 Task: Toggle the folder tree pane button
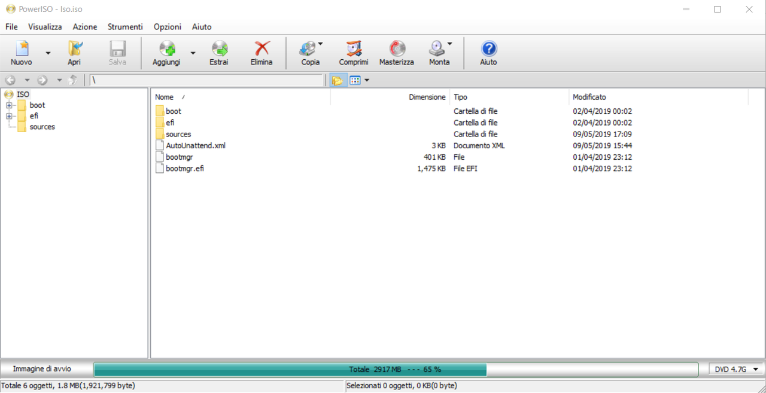[338, 80]
